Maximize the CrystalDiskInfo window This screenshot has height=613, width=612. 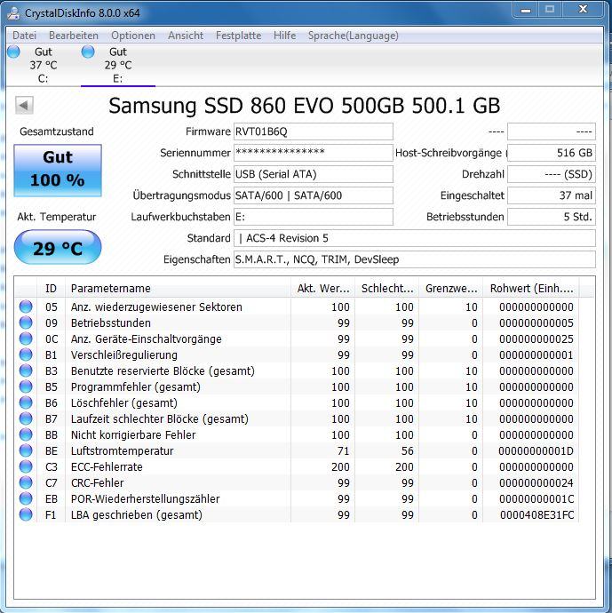pyautogui.click(x=550, y=10)
